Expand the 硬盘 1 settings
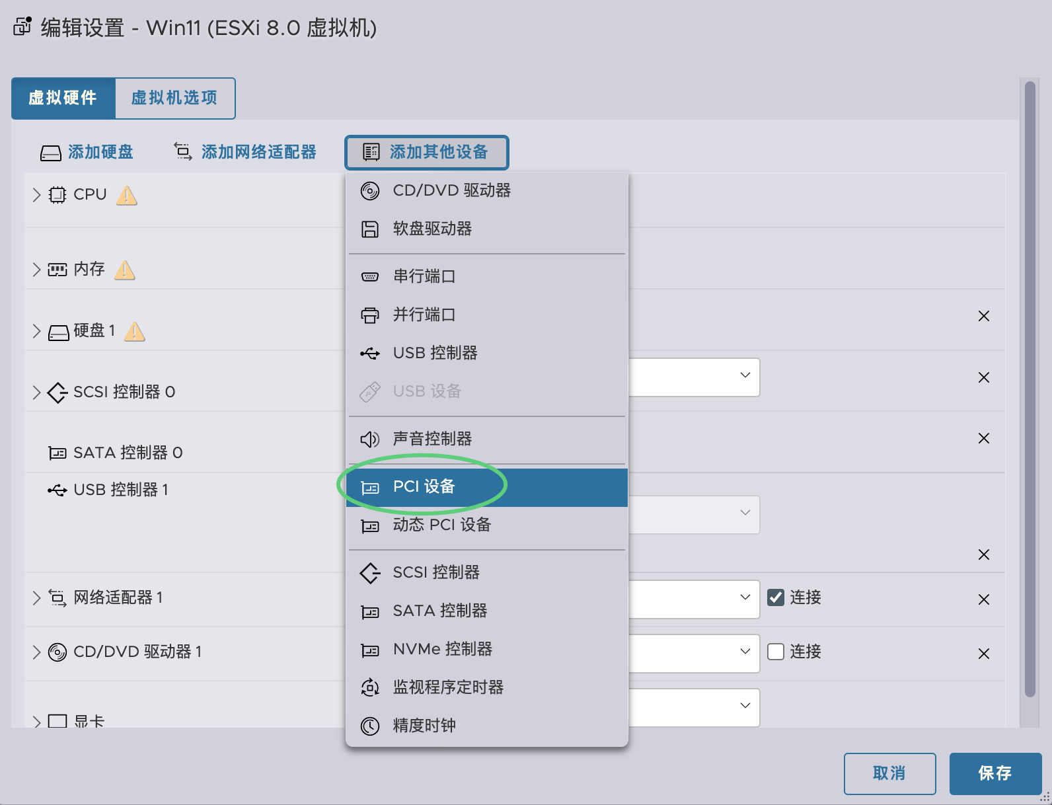Screen dimensions: 1052x805 (x=36, y=330)
